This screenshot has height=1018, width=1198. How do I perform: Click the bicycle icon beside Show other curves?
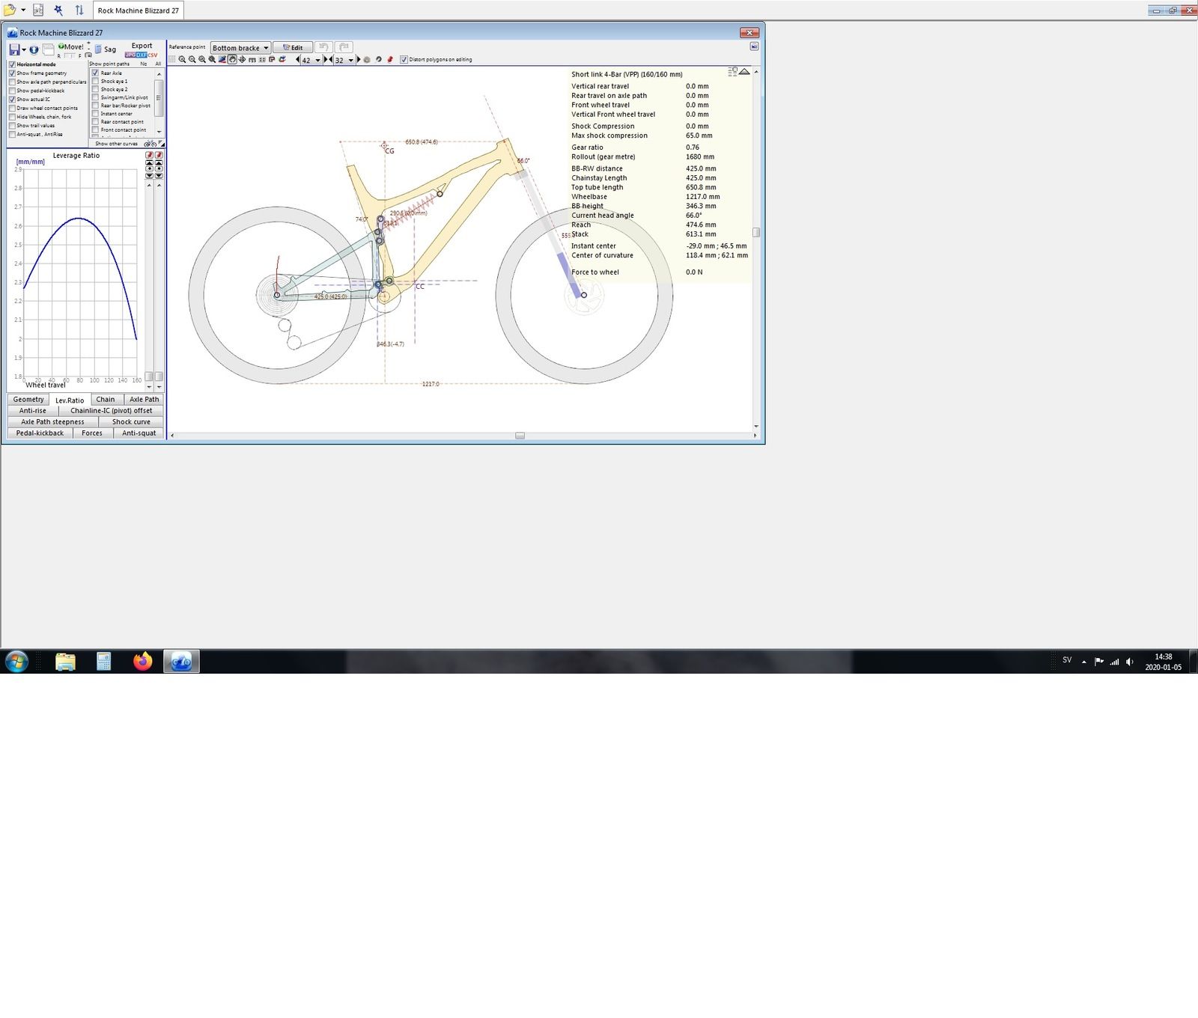[150, 144]
